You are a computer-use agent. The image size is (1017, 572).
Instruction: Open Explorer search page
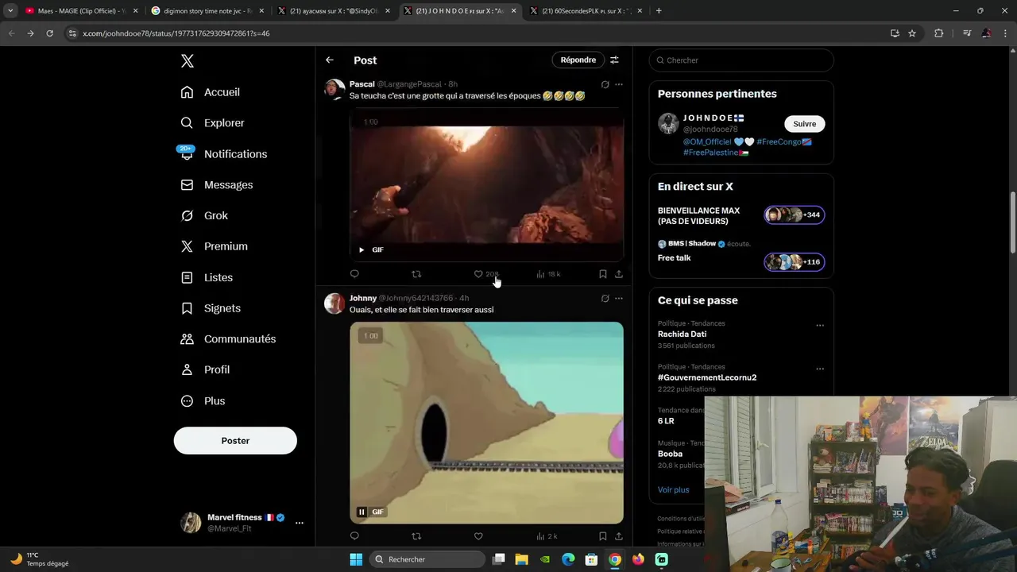(213, 123)
